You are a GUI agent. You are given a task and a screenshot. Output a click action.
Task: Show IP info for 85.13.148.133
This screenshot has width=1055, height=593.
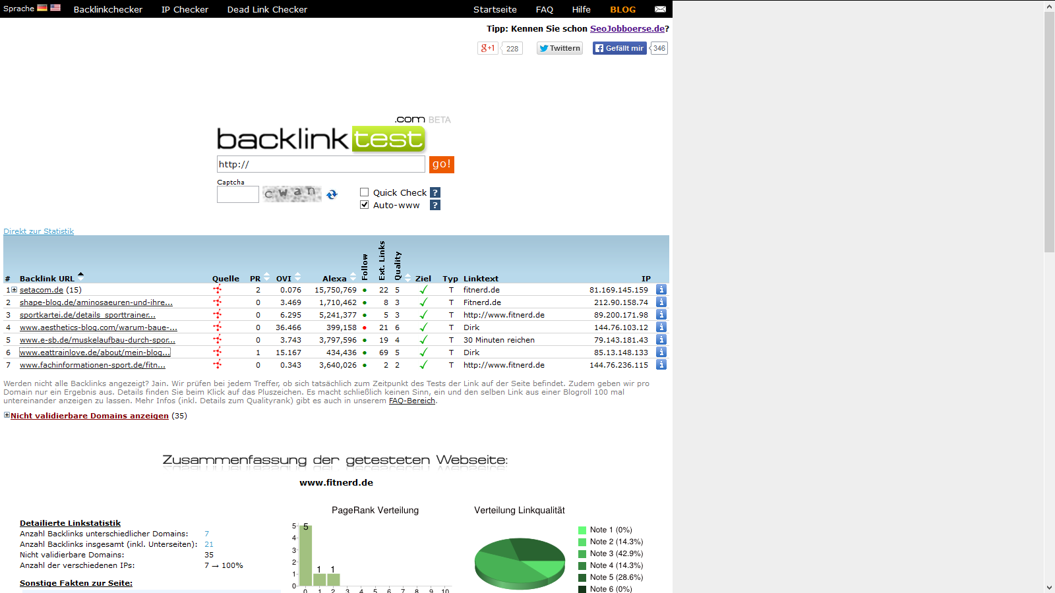(661, 352)
